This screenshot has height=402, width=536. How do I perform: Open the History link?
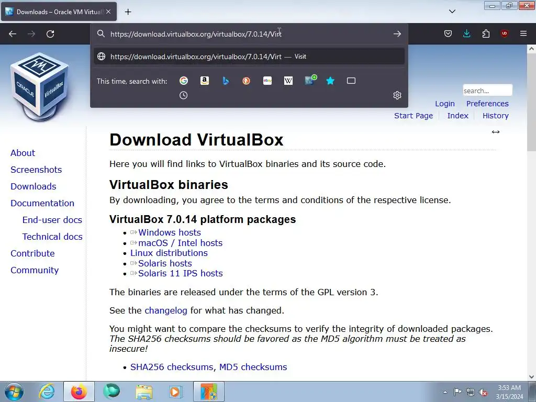(495, 116)
